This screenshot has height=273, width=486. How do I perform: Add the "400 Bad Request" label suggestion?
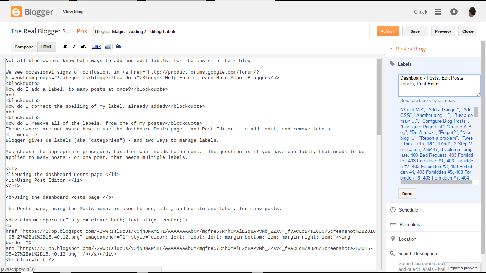[429, 155]
